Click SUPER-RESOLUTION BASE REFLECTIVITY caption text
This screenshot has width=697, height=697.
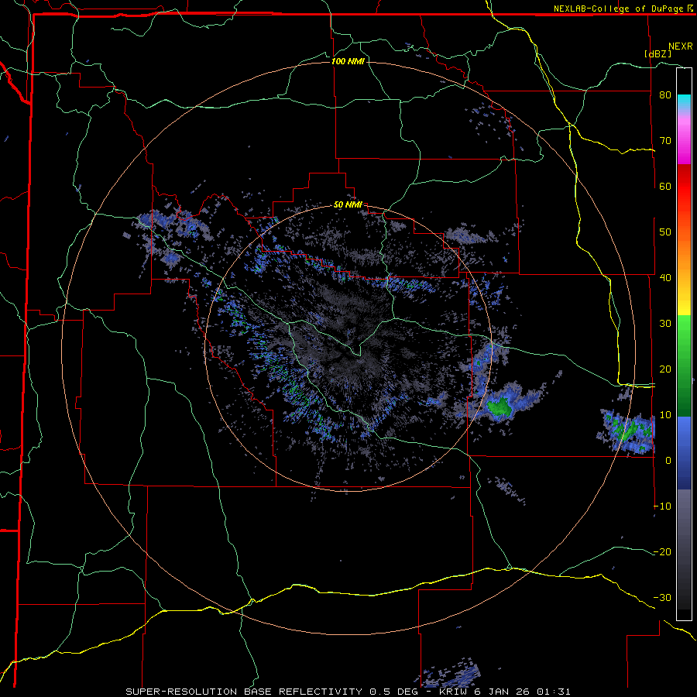pos(244,692)
